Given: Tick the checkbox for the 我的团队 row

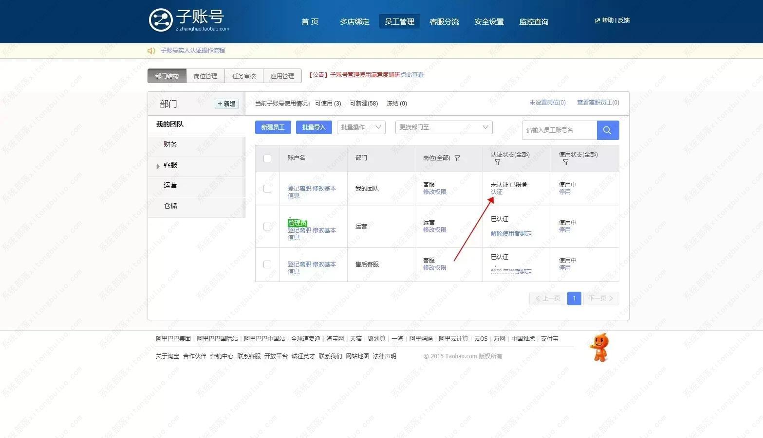Looking at the screenshot, I should pos(267,189).
